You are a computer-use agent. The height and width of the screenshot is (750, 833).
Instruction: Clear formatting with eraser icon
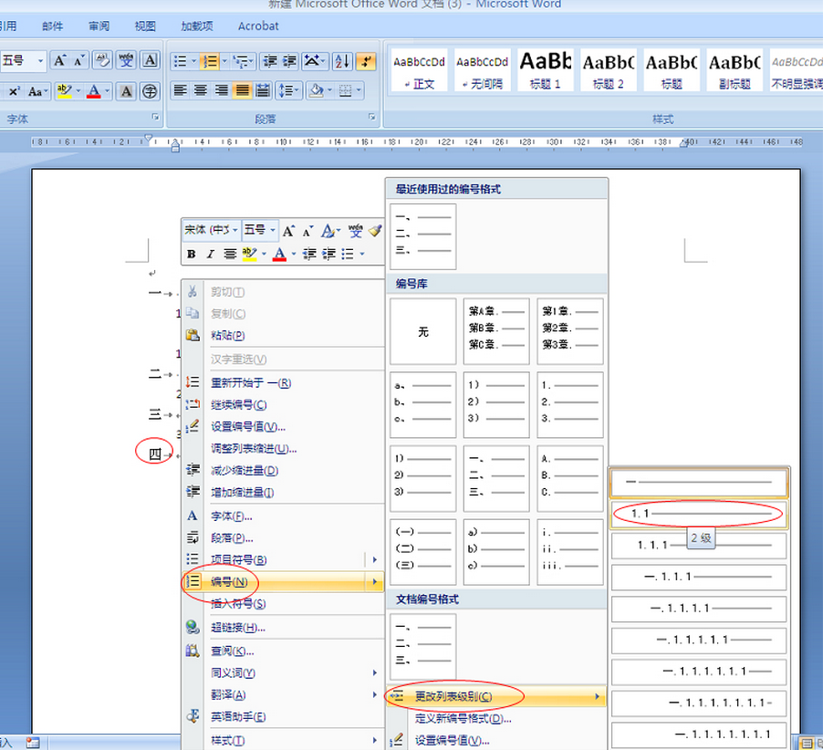click(102, 61)
